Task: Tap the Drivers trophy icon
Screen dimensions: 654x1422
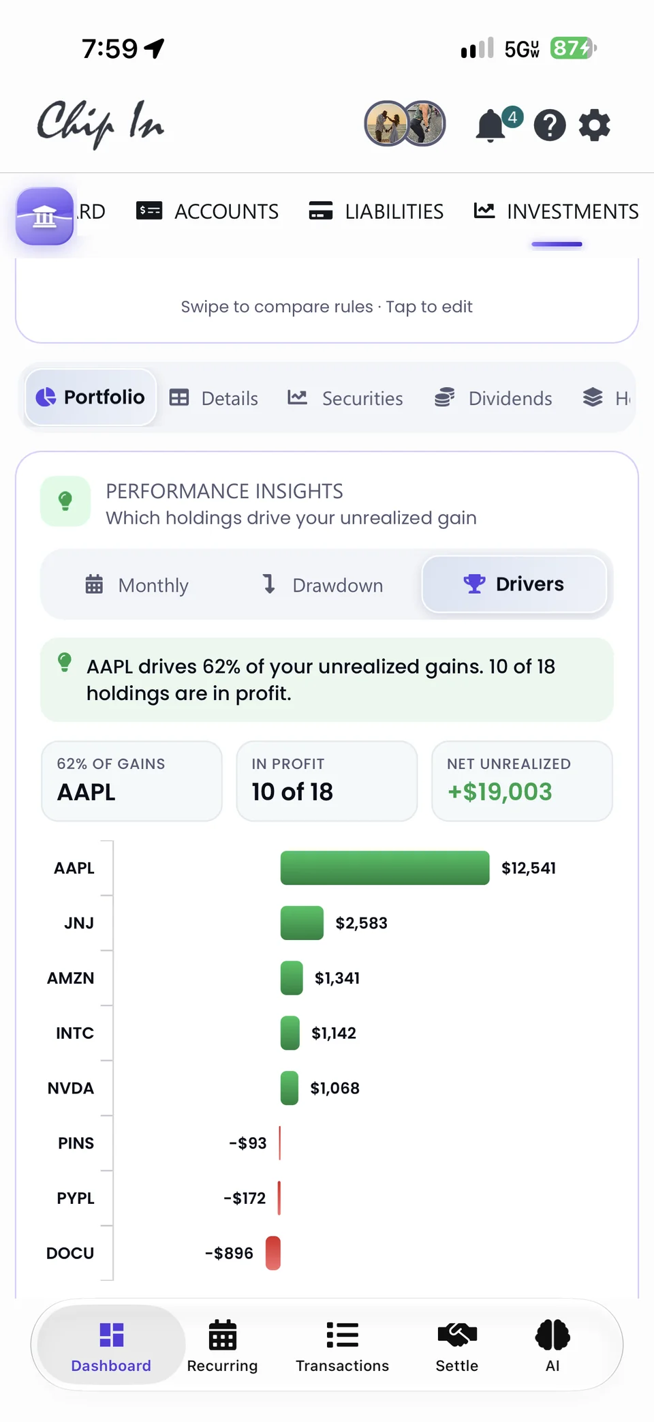Action: click(x=474, y=584)
